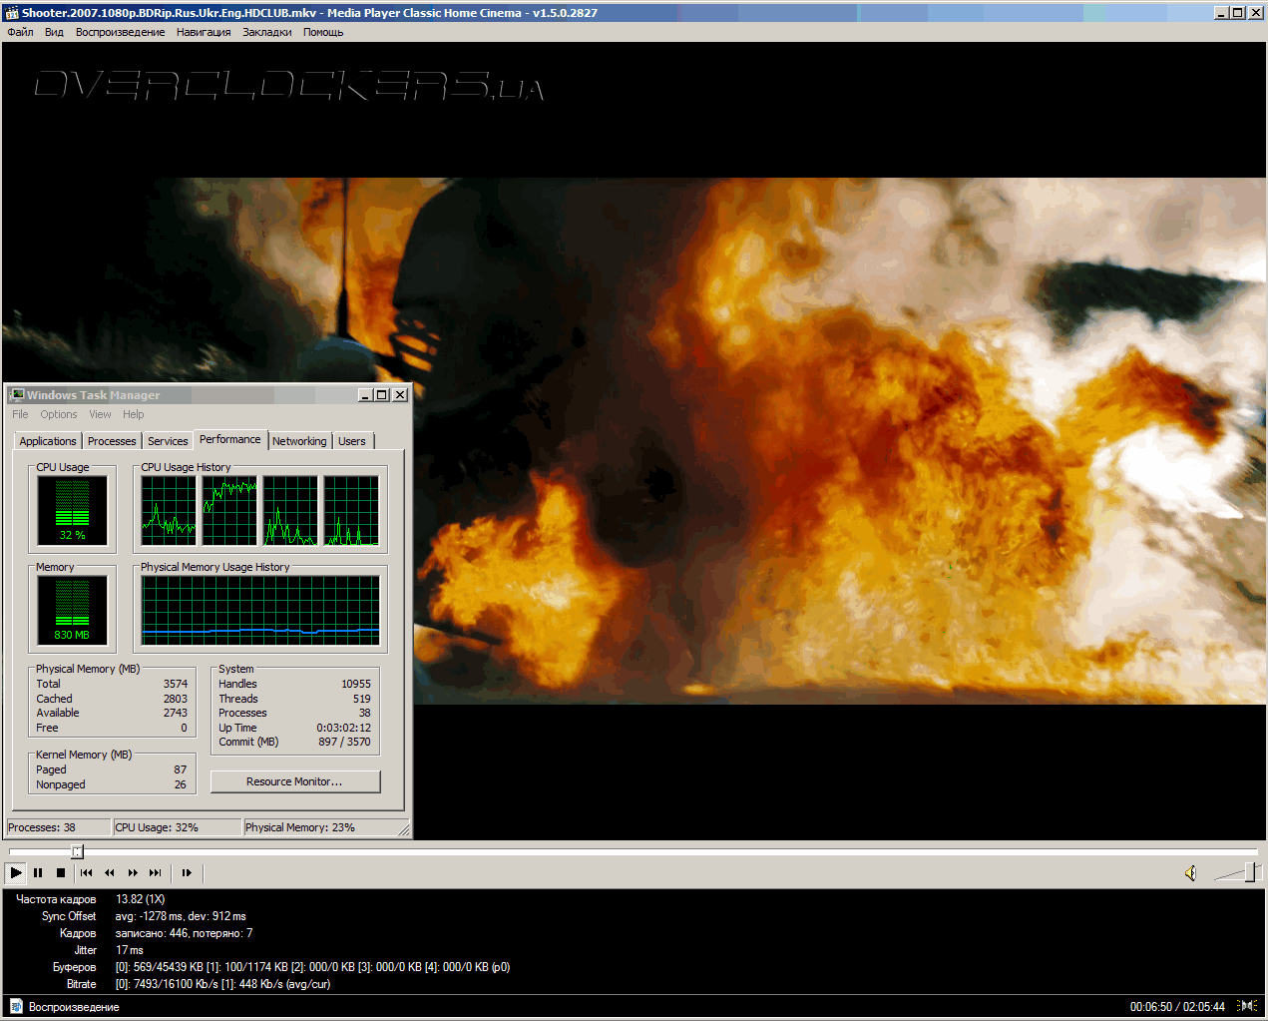Viewport: 1268px width, 1021px height.
Task: Click the Частота кадров value 13.82 (1X)
Action: click(x=141, y=899)
